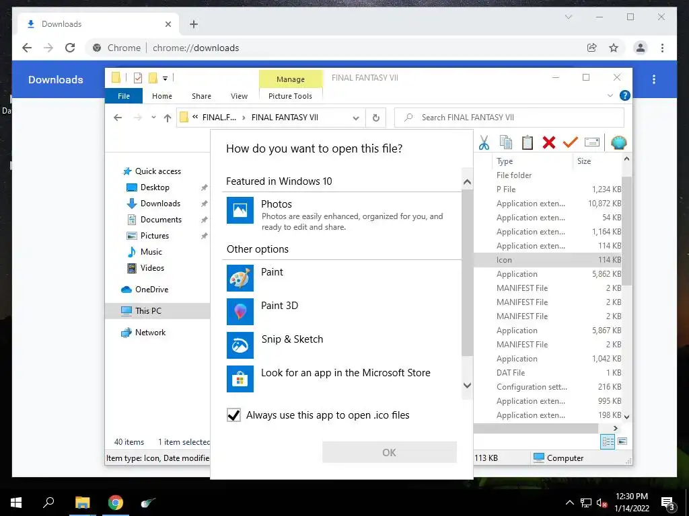Open Chrome three-dot menu

pos(662,48)
